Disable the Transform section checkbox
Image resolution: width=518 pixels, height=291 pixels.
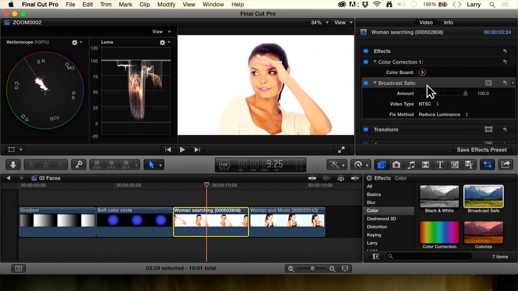[366, 130]
